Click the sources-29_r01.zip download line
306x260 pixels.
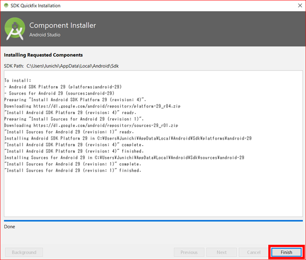click(91, 125)
